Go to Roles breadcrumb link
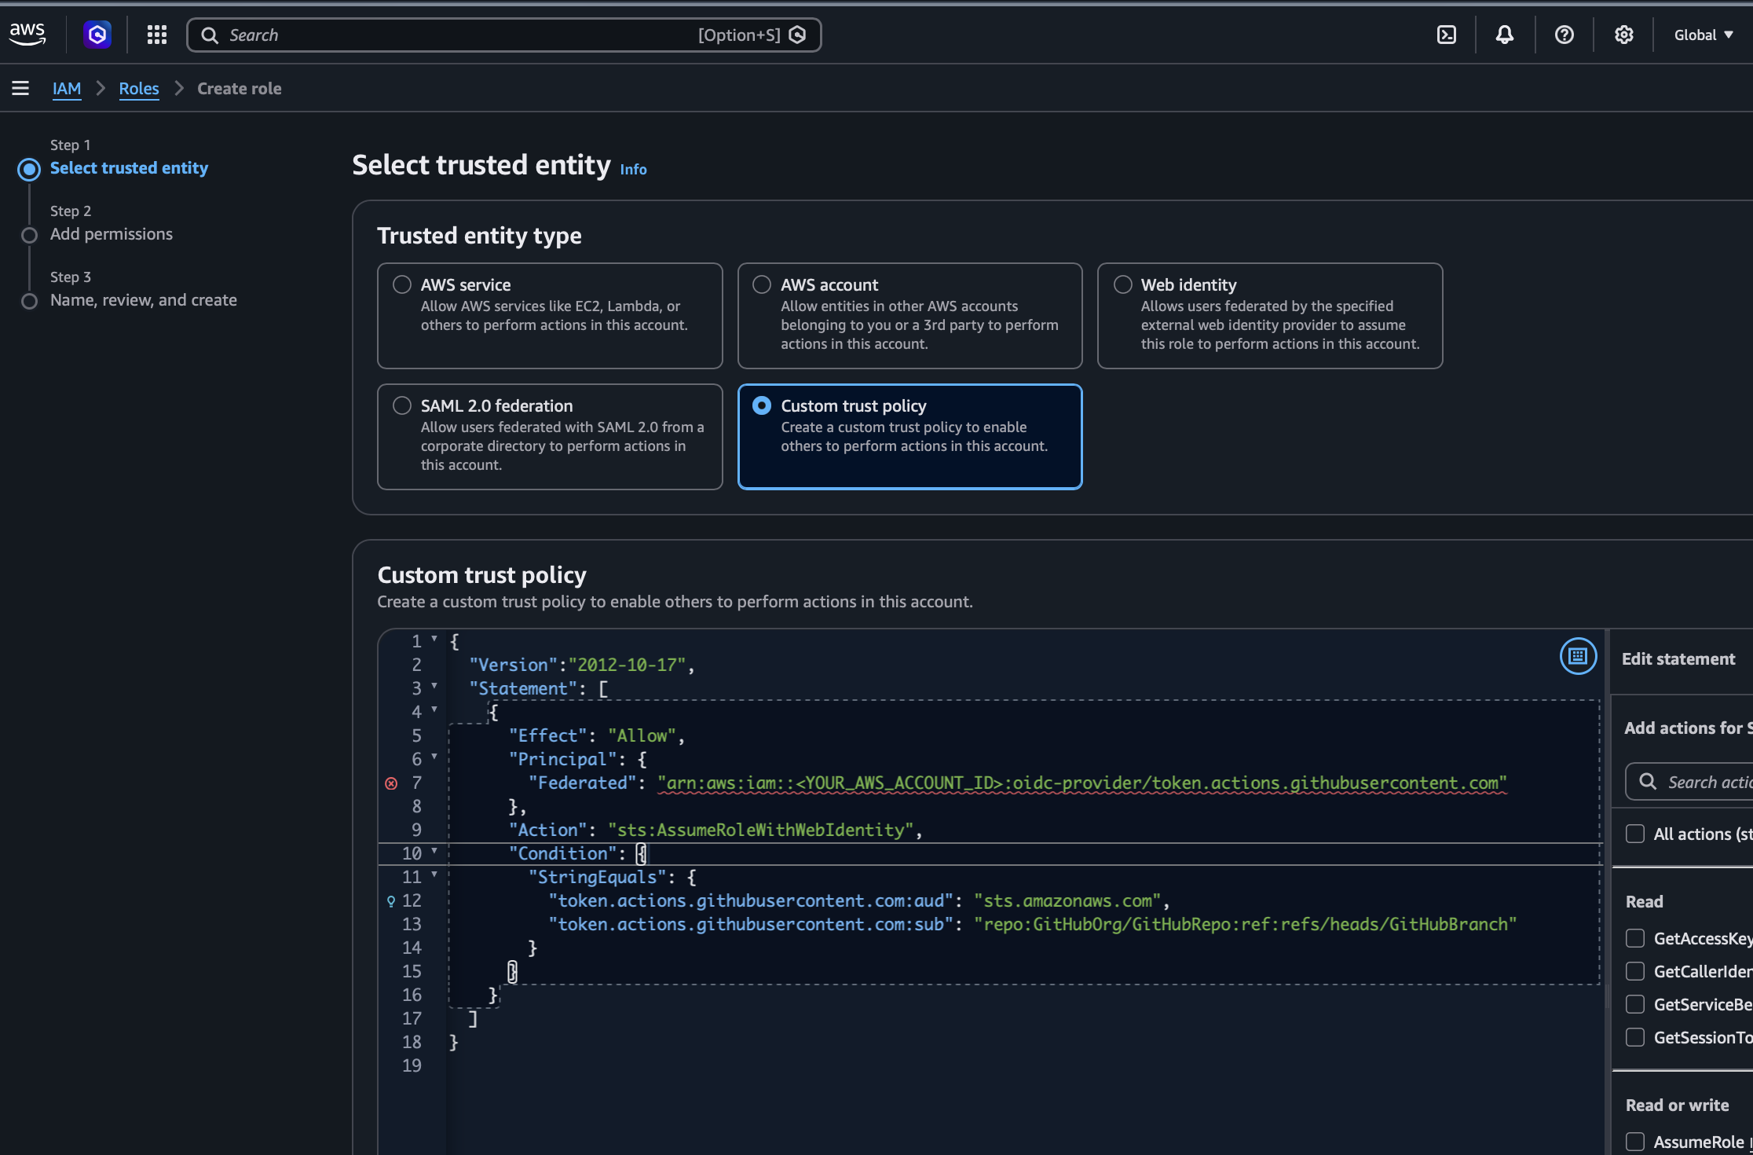This screenshot has height=1155, width=1753. tap(139, 89)
